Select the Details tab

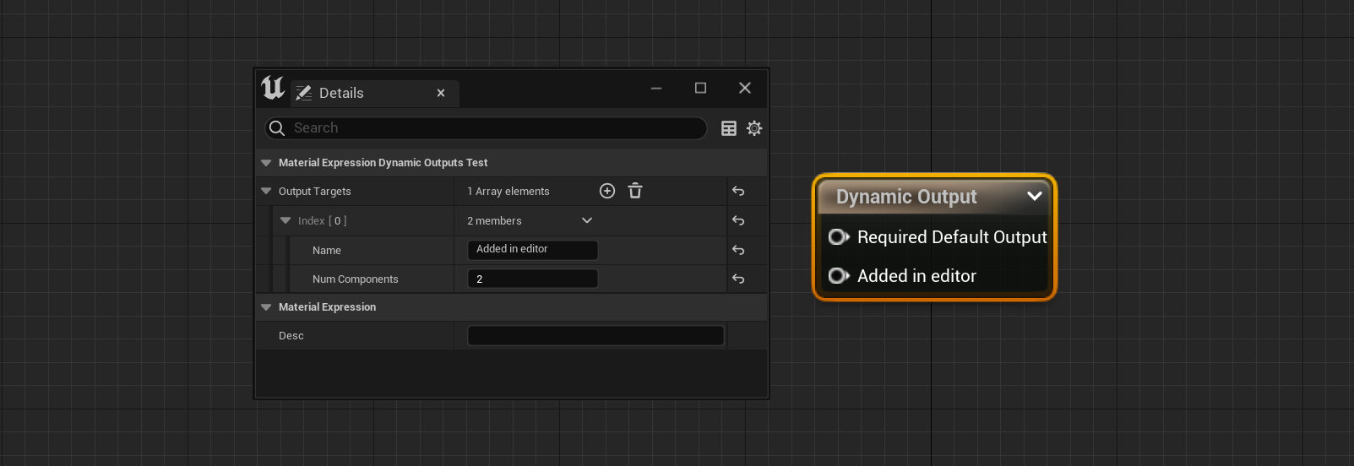(x=341, y=93)
